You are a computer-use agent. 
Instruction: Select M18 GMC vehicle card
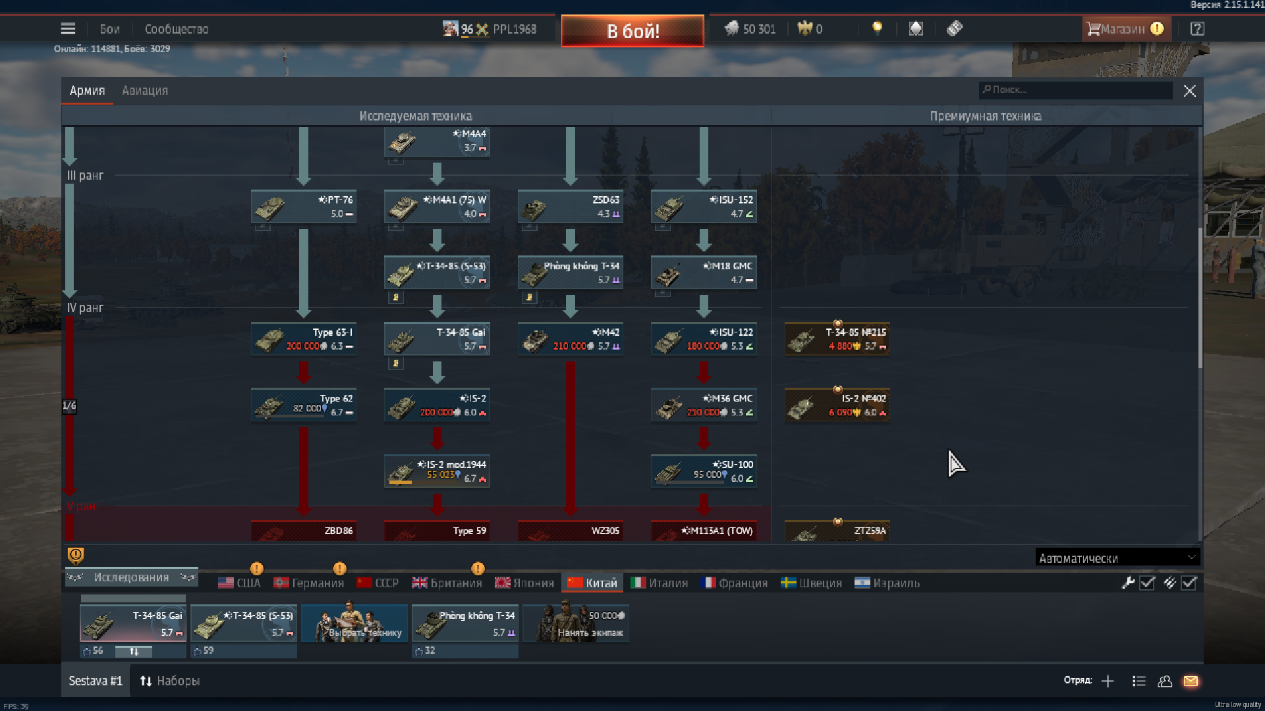[x=704, y=273]
